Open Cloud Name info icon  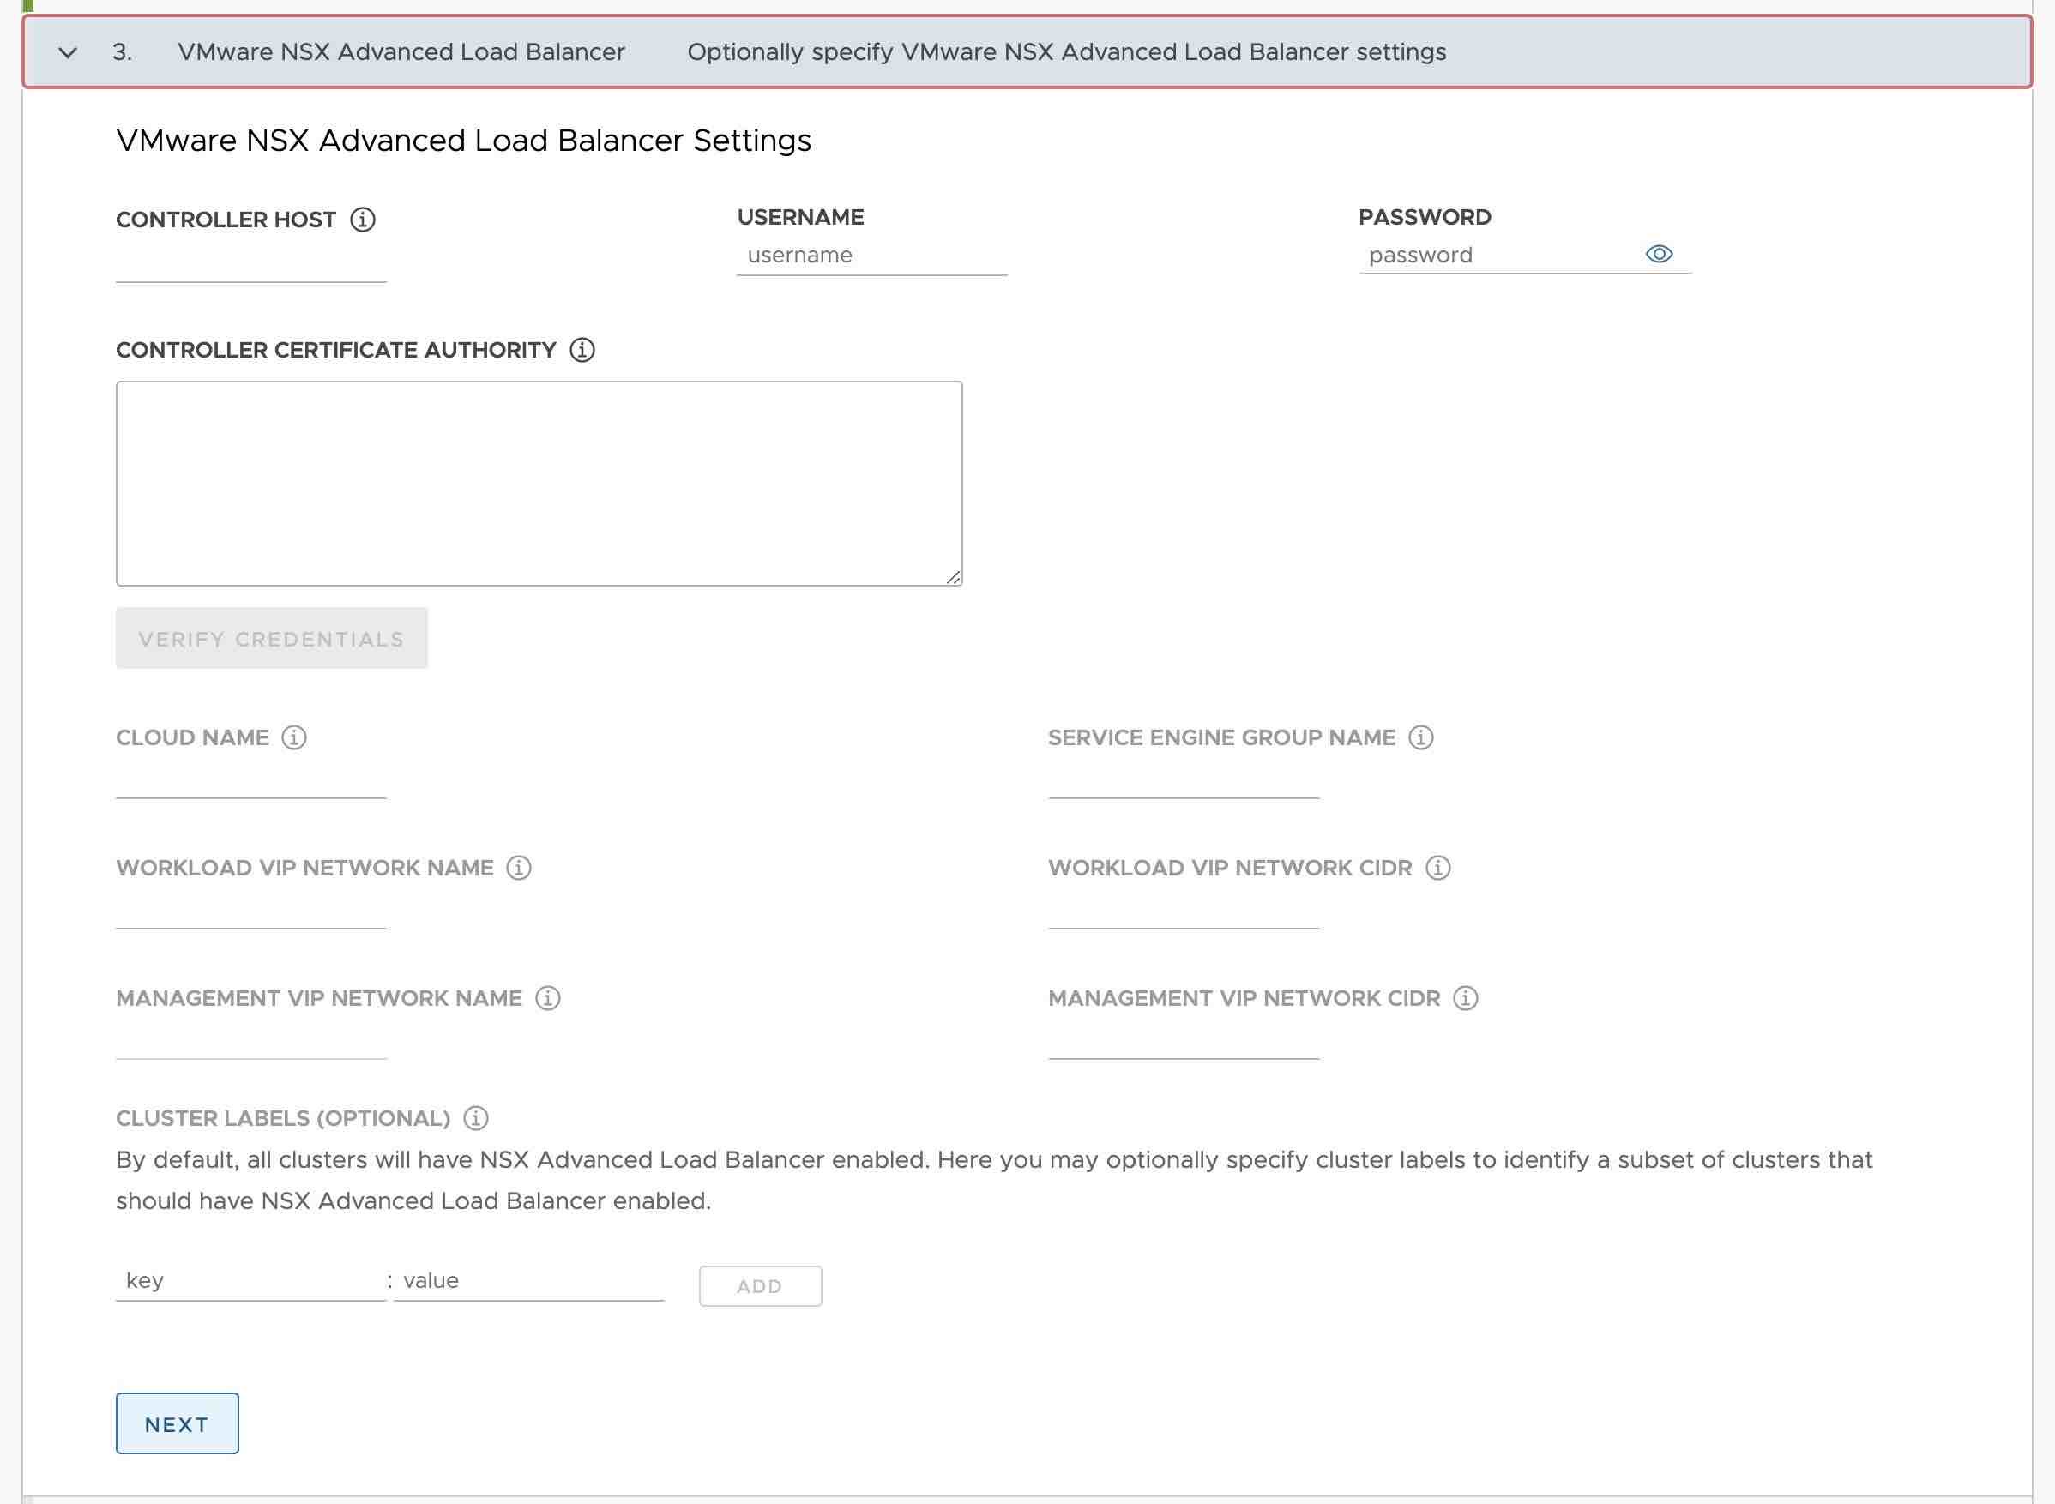[294, 737]
